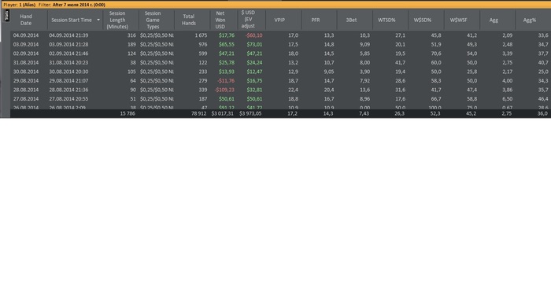Click net won loss -$11,76
551x284 pixels.
pos(226,81)
